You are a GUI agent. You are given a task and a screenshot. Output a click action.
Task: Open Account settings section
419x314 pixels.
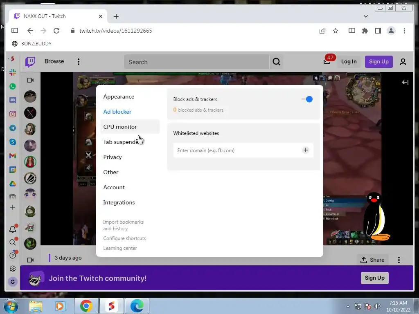[114, 187]
